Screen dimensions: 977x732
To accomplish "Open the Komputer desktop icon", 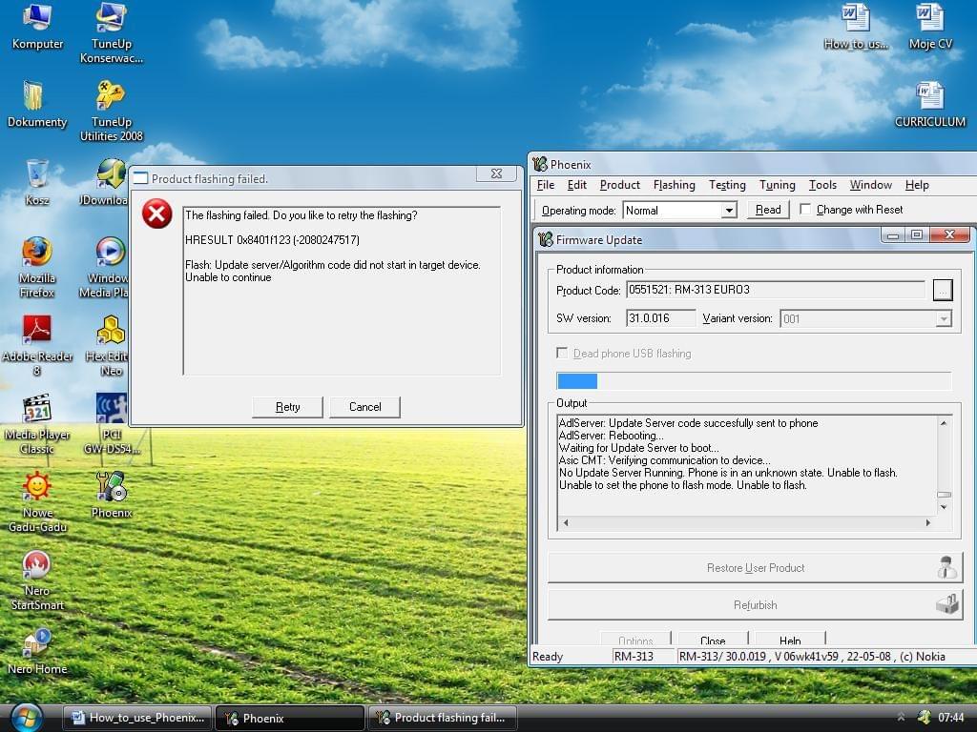I will (x=37, y=26).
